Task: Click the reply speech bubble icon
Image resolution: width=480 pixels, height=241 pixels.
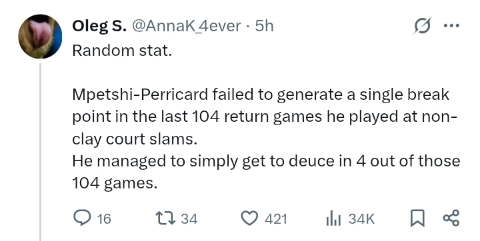Action: pyautogui.click(x=82, y=218)
